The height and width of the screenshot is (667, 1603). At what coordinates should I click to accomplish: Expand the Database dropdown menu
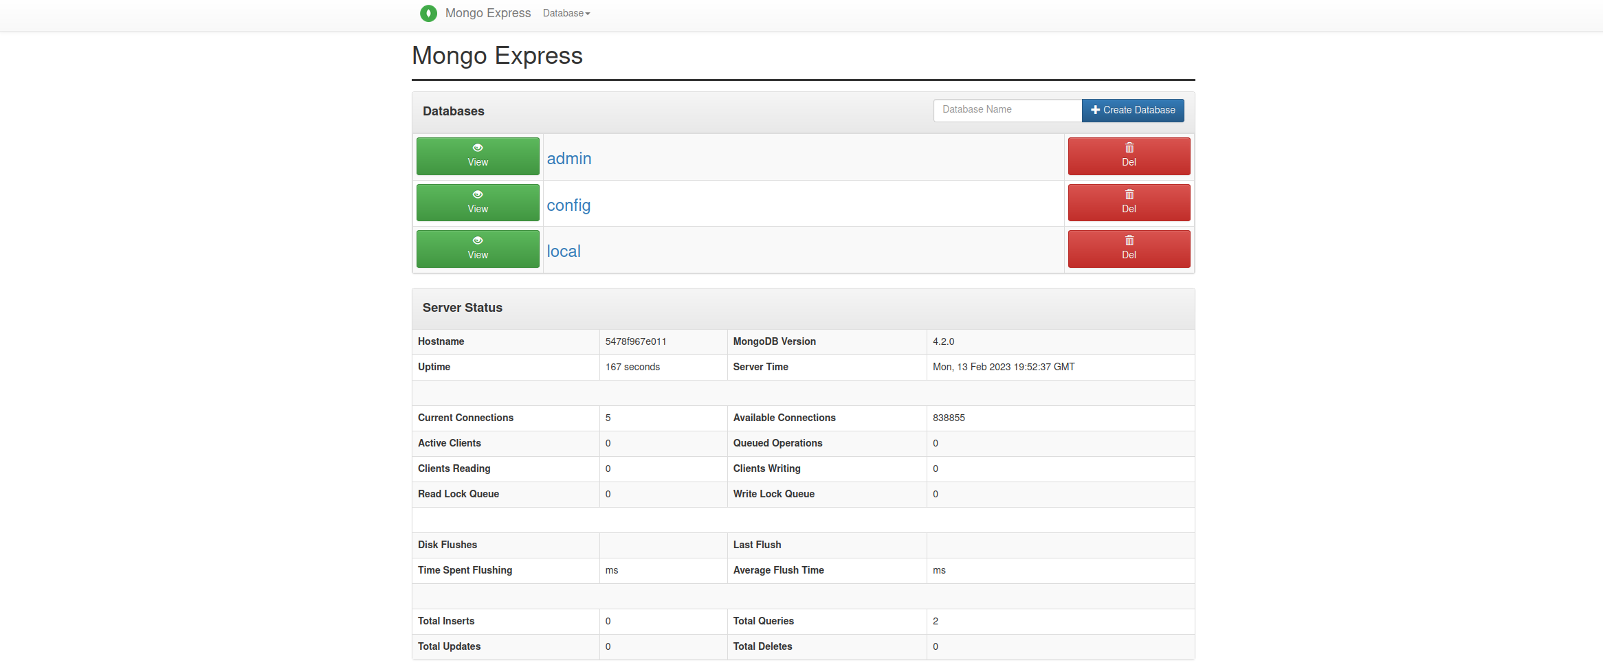[x=566, y=13]
